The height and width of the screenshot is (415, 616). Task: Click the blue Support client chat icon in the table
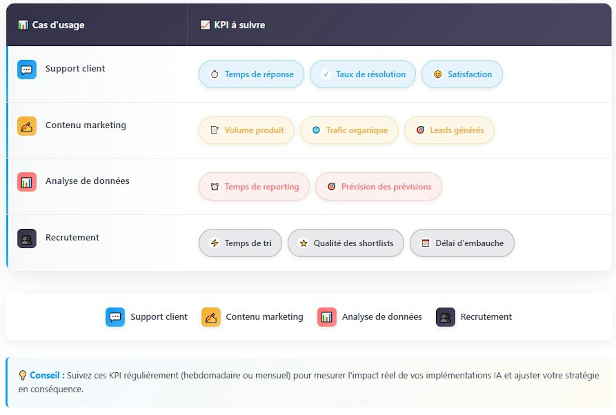click(x=27, y=69)
